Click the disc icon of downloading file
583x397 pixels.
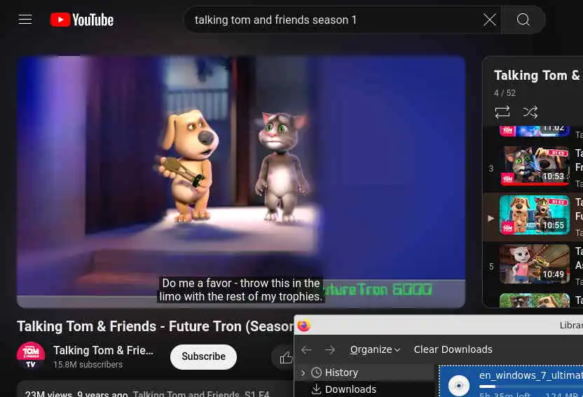coord(459,386)
